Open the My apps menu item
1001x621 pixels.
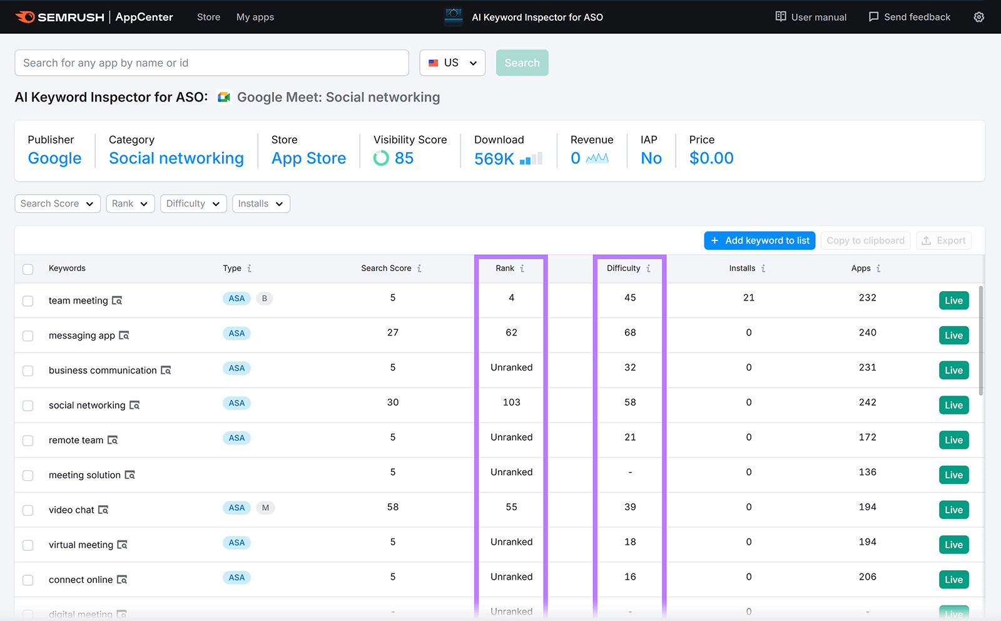[x=255, y=17]
